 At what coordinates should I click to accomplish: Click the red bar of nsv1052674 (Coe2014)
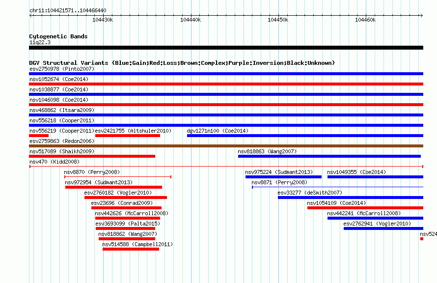[x=226, y=84]
